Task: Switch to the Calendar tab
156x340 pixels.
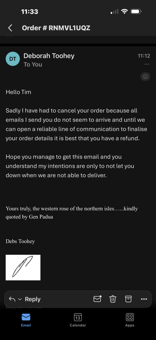Action: coord(78,320)
